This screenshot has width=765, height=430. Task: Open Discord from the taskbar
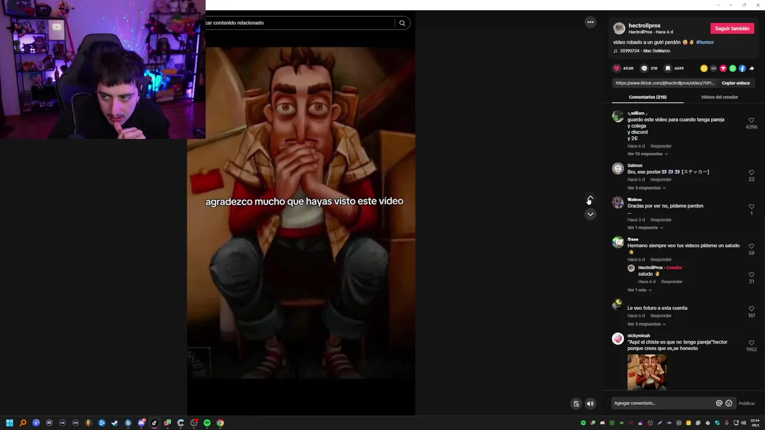[x=141, y=423]
